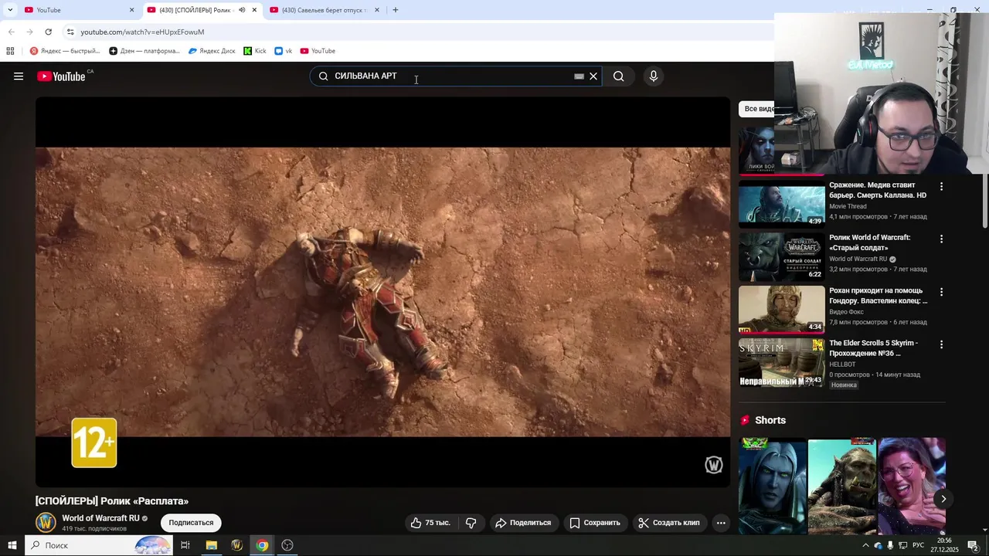Open the tab search dropdown arrow
Viewport: 989px width, 556px height.
pos(10,10)
